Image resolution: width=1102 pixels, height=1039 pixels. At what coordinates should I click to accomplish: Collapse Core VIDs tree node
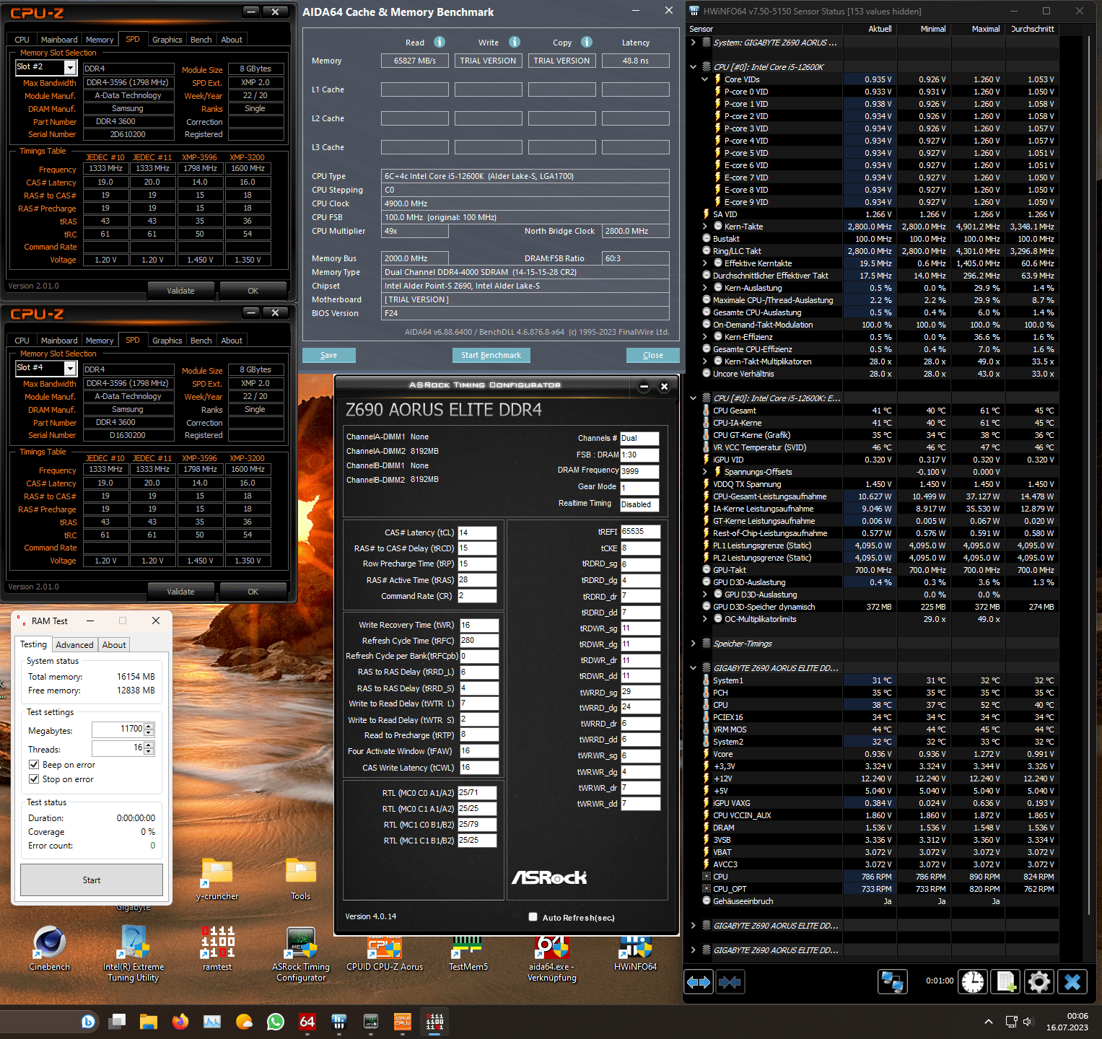click(705, 79)
